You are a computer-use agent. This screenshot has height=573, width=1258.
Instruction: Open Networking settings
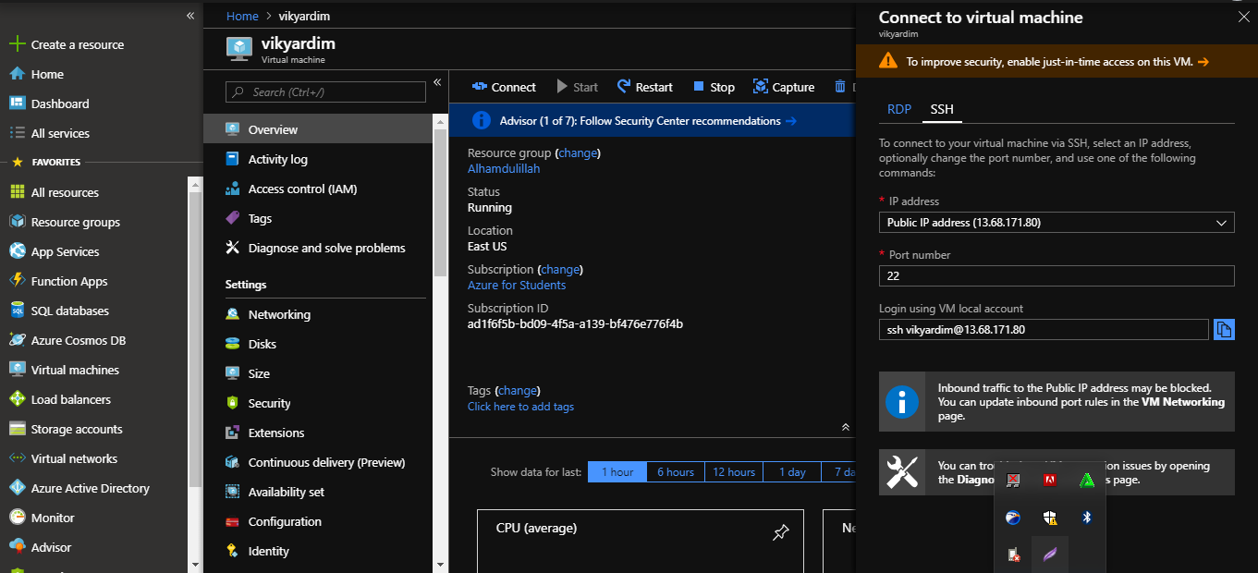(x=279, y=314)
